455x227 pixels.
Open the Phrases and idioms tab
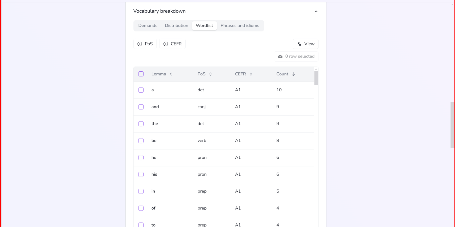[240, 25]
